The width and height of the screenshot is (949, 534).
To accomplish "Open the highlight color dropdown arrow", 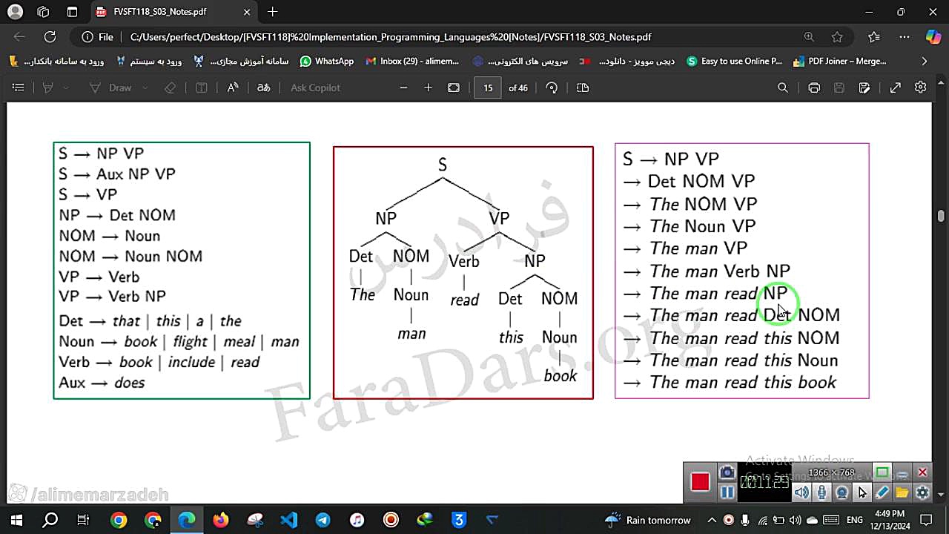I will [66, 88].
